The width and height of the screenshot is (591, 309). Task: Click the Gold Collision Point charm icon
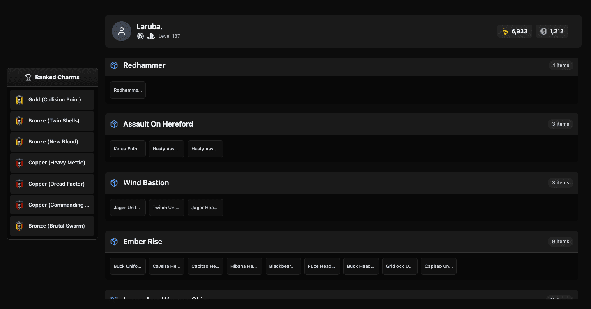pyautogui.click(x=19, y=100)
